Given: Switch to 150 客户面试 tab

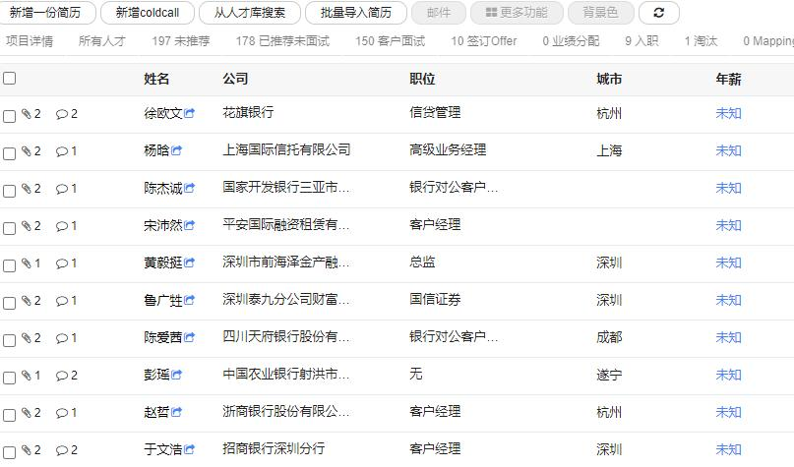Looking at the screenshot, I should pos(390,41).
